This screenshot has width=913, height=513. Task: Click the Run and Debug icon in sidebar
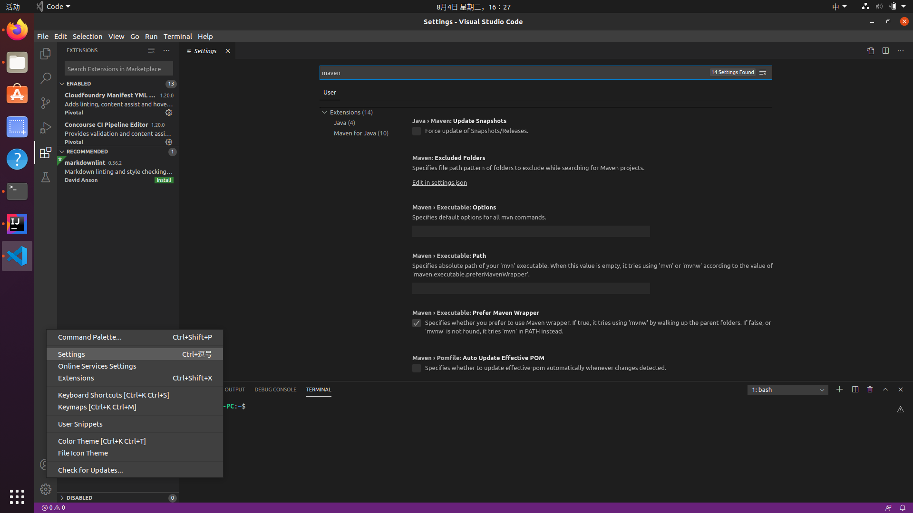pyautogui.click(x=45, y=127)
